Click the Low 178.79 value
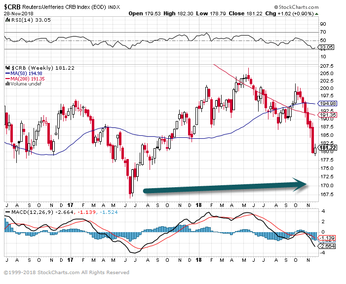Screen dimensions: 346x284 [x=211, y=13]
